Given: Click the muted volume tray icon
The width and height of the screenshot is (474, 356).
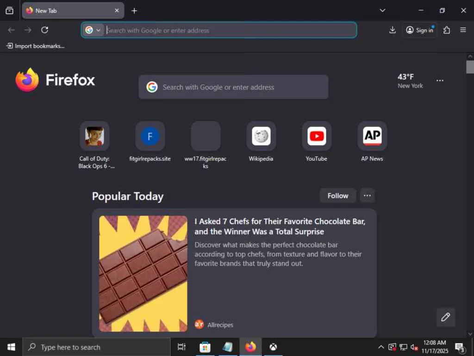Looking at the screenshot, I should click(x=414, y=347).
